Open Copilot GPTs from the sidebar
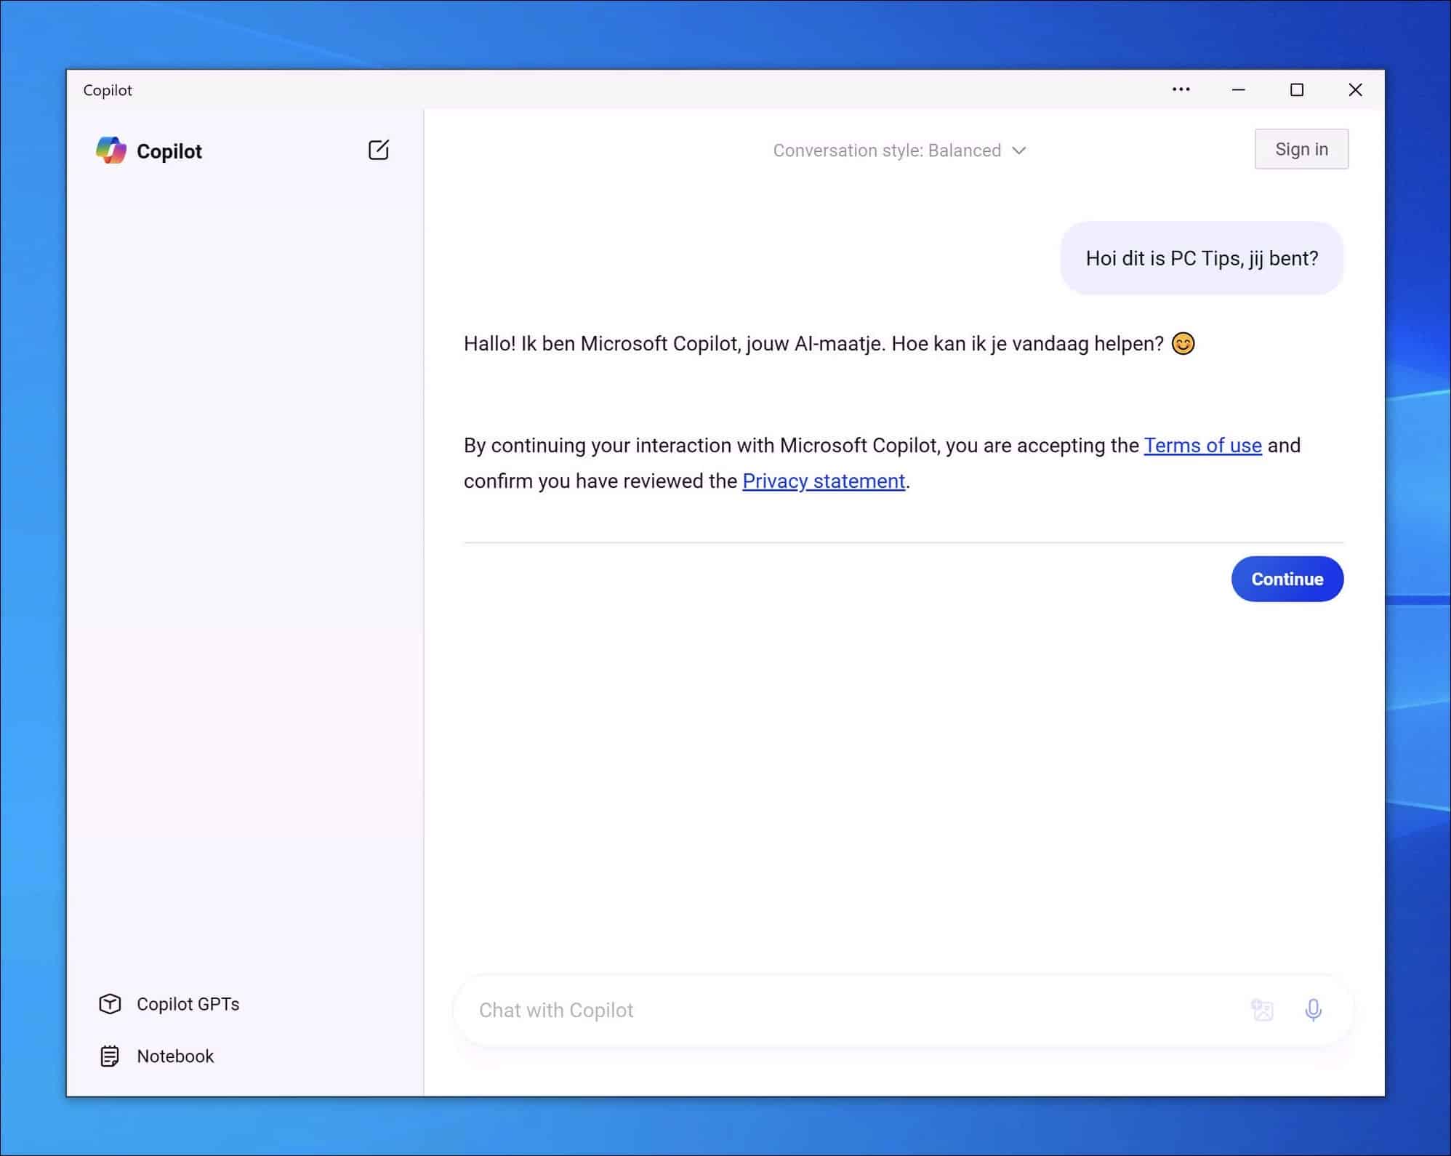Viewport: 1451px width, 1156px height. click(188, 1004)
